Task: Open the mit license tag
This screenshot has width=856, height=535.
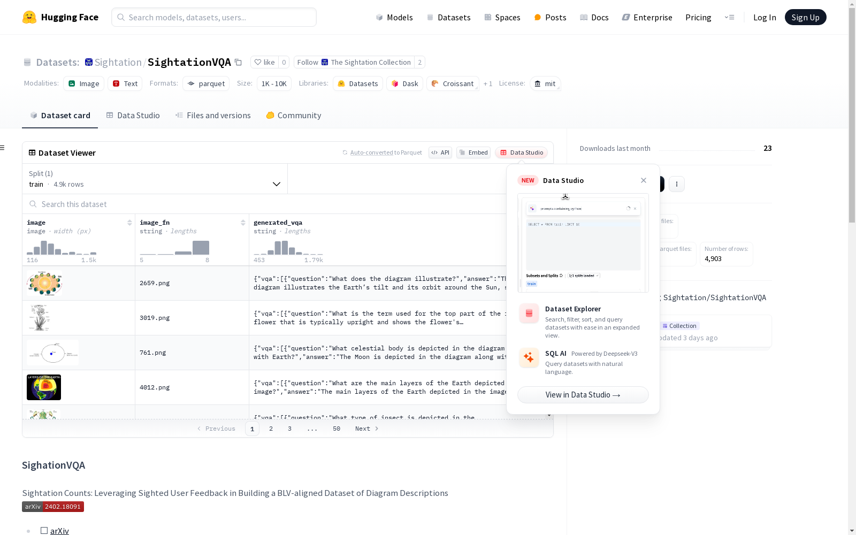Action: pos(545,83)
